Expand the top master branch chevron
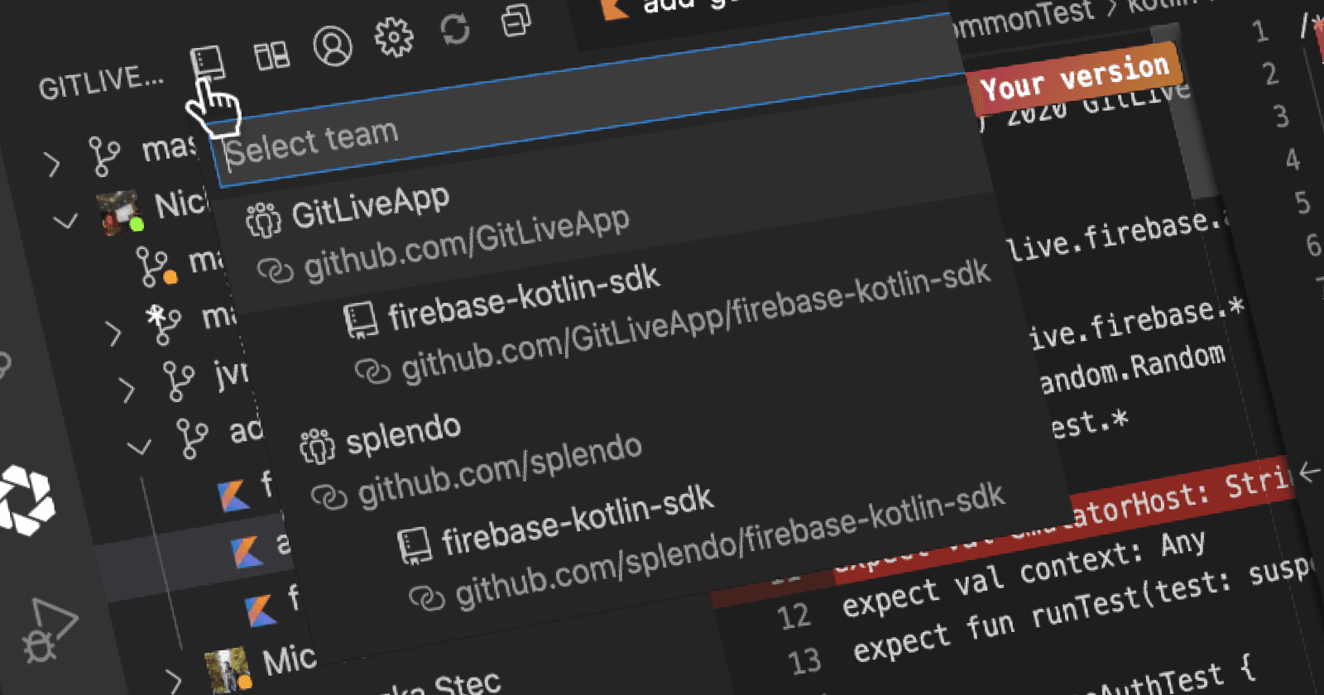 coord(52,164)
